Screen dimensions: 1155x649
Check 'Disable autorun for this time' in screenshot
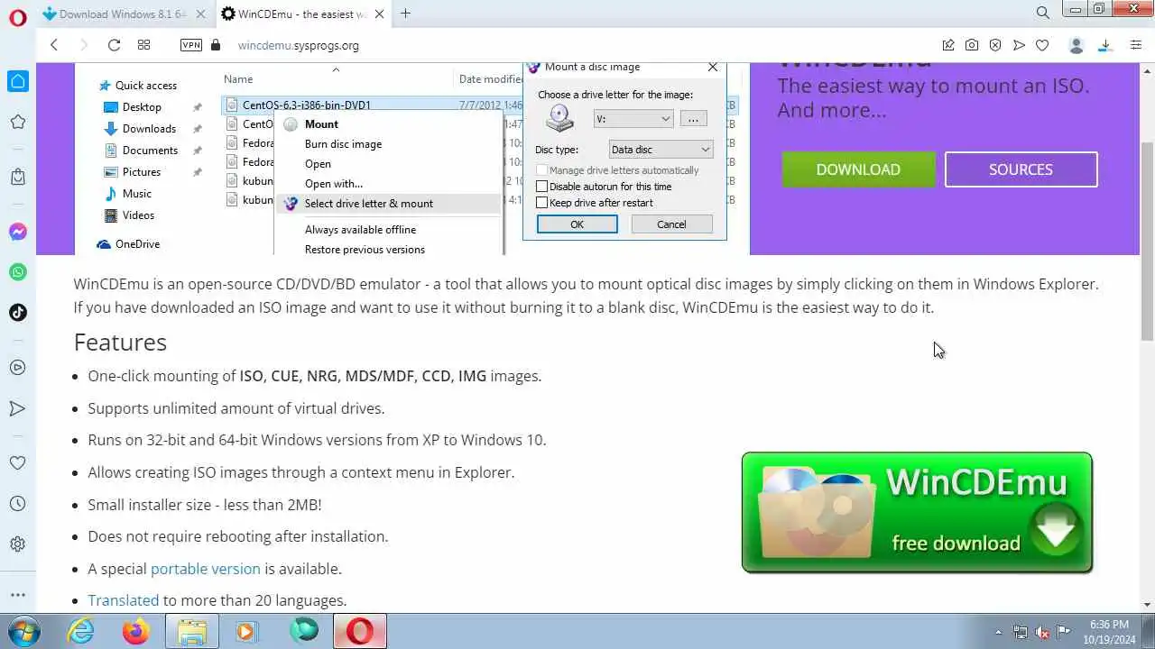542,187
